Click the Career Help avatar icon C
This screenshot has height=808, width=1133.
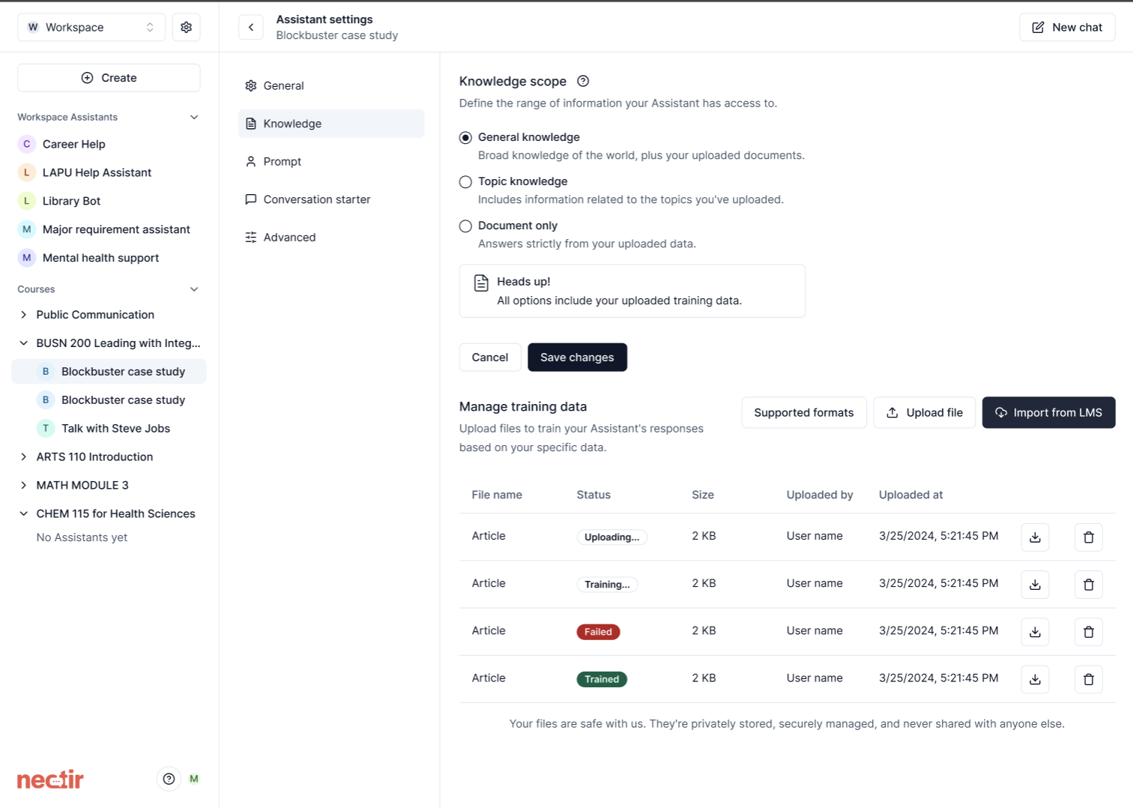point(27,144)
